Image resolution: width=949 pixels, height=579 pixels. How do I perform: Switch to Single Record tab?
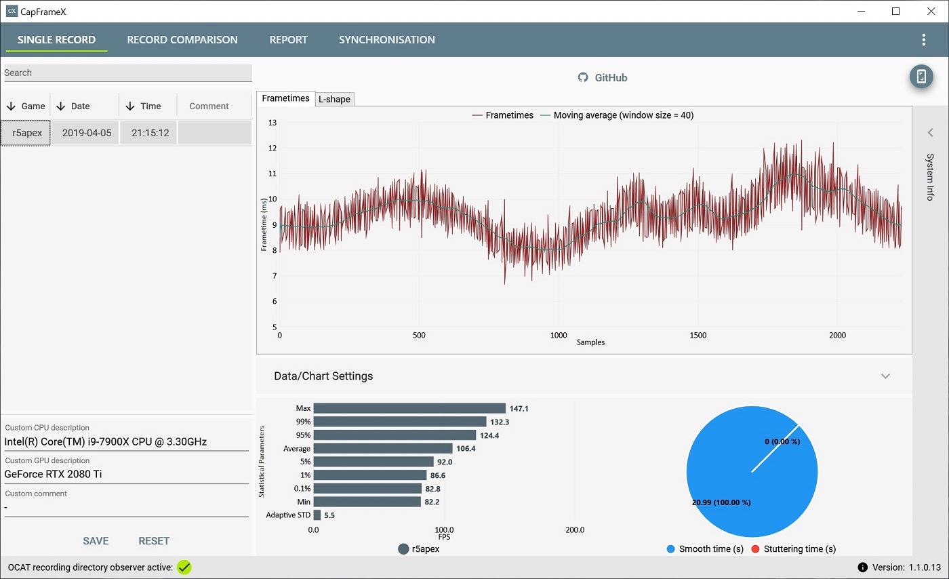(57, 40)
